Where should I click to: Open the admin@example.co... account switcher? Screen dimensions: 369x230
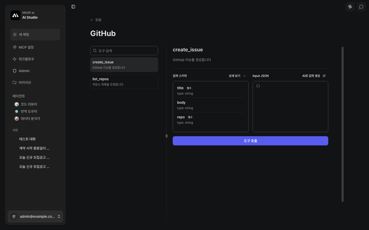[35, 216]
